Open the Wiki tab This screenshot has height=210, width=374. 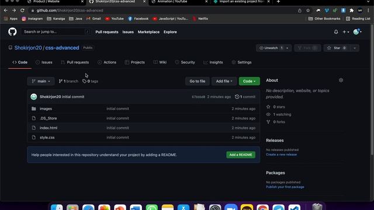(160, 62)
